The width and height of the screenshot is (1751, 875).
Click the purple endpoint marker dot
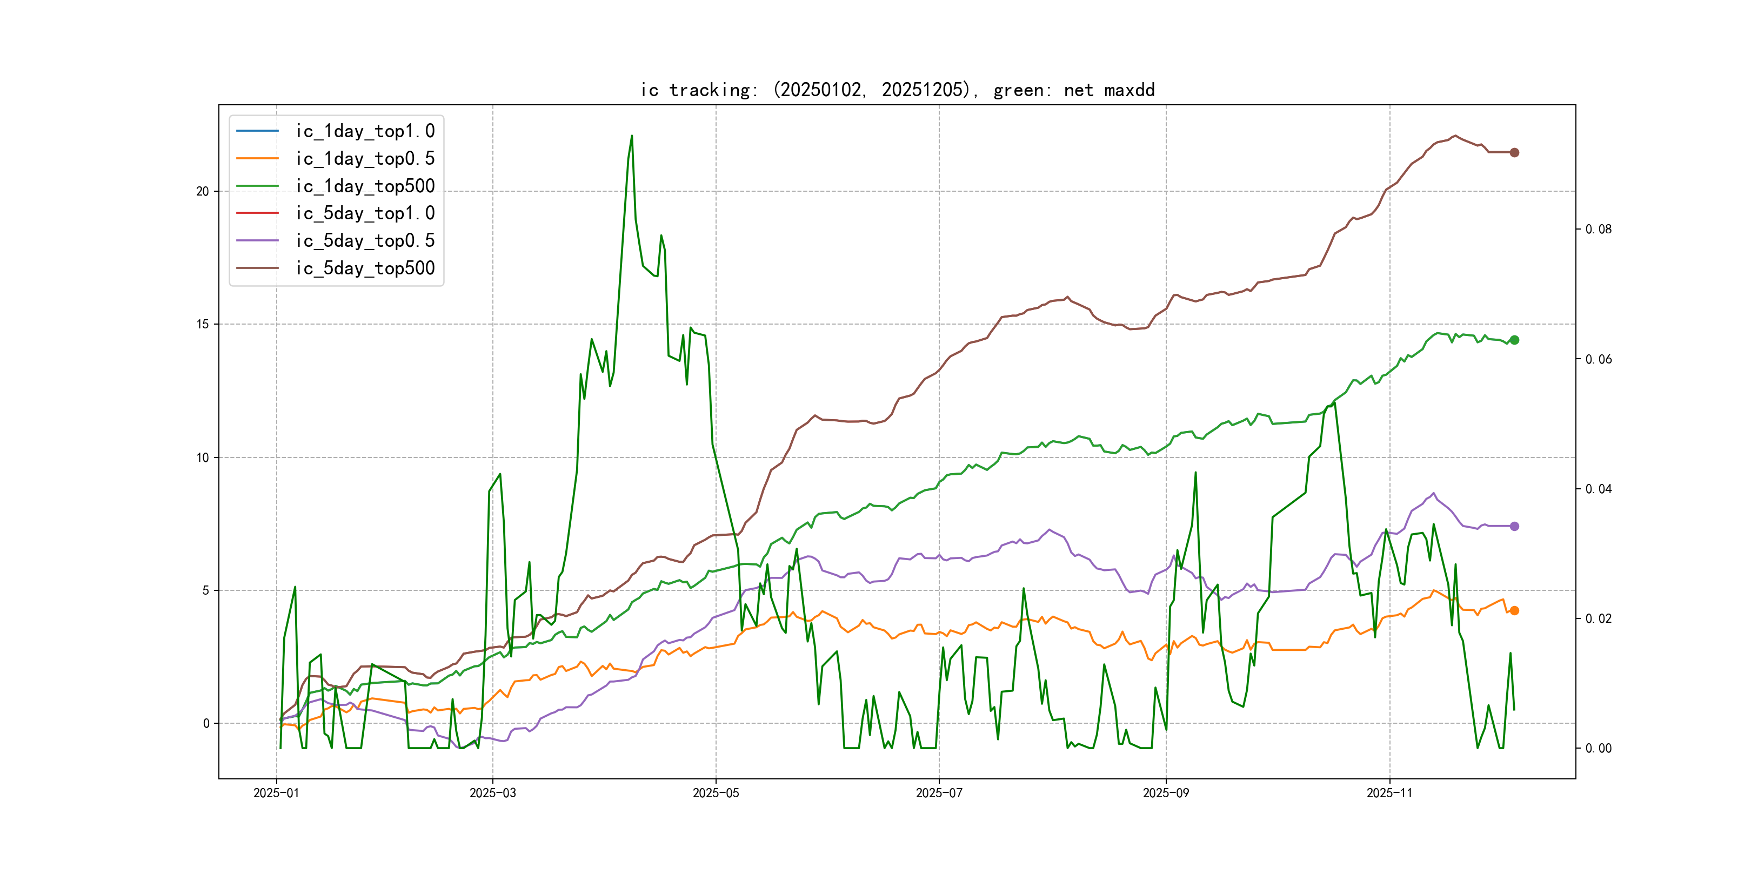coord(1514,527)
